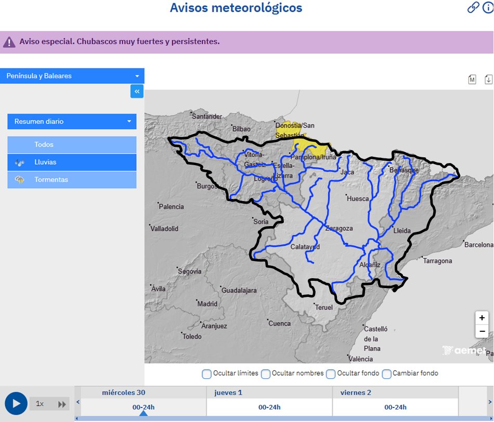Select the Todos warnings filter
The image size is (494, 422).
72,144
